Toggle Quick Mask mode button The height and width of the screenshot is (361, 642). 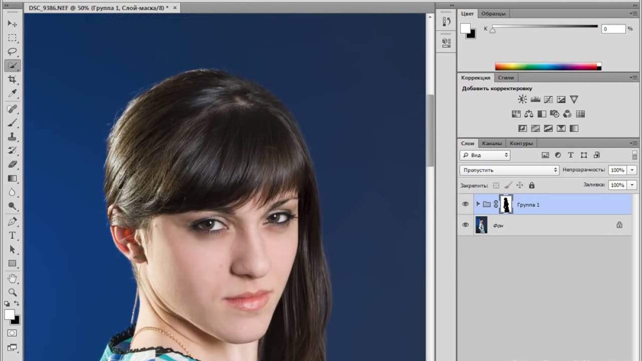(x=13, y=333)
